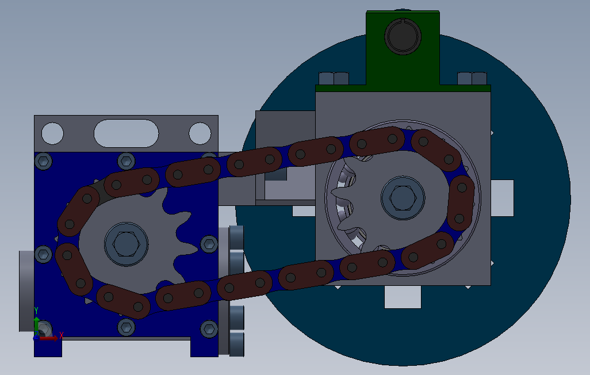Select the rightmost vertical chain link

point(461,203)
